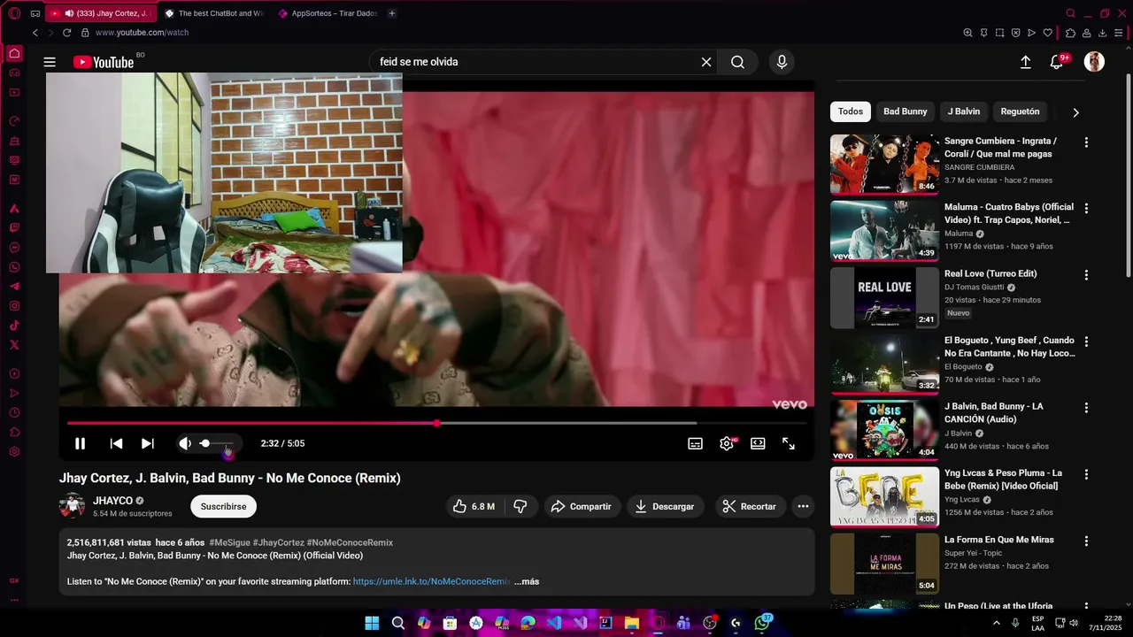Open the JHAYCO channel avatar

click(72, 506)
